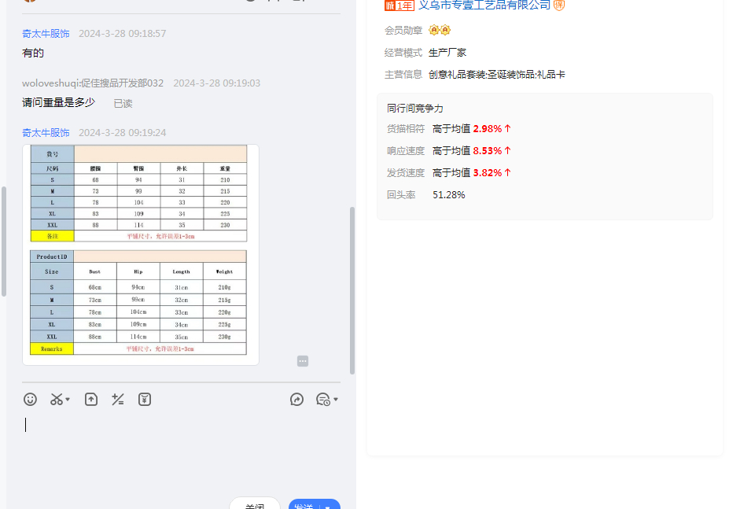Click the 关闭 close chat button

tap(254, 505)
